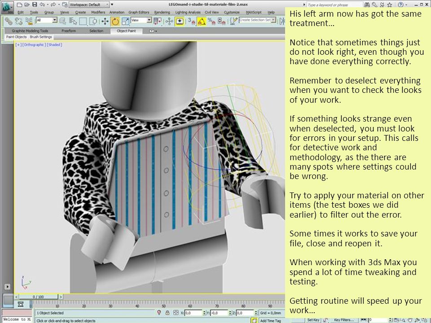431x323 pixels.
Task: Click the Unlink Selection icon
Action: [19, 21]
